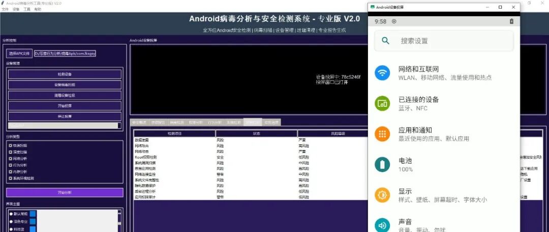This screenshot has height=232, width=549.
Task: Select the Root权限检测 row
Action: point(251,157)
